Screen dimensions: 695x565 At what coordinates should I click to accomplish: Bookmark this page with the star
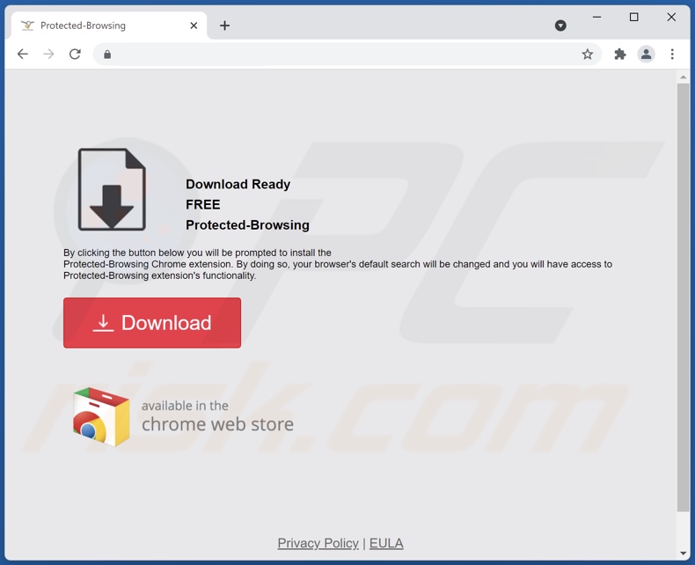pyautogui.click(x=588, y=55)
